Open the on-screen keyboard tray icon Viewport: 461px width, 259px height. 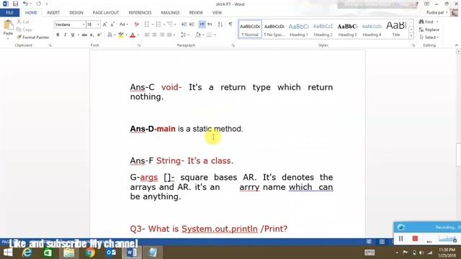point(370,253)
